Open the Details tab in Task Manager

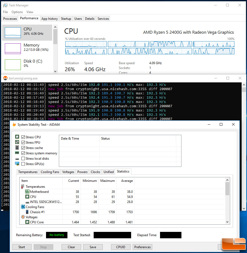click(90, 18)
